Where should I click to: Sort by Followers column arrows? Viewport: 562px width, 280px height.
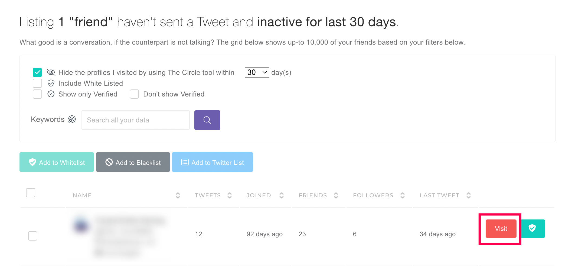tap(403, 195)
